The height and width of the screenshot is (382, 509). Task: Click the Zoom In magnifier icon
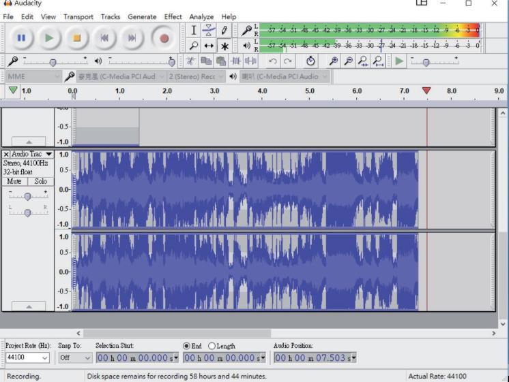pyautogui.click(x=334, y=61)
